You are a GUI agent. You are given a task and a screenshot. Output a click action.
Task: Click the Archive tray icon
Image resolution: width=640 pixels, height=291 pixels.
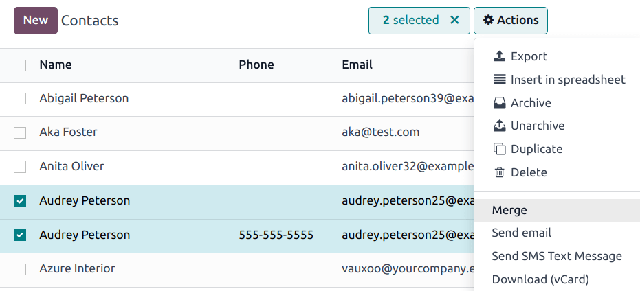click(500, 103)
